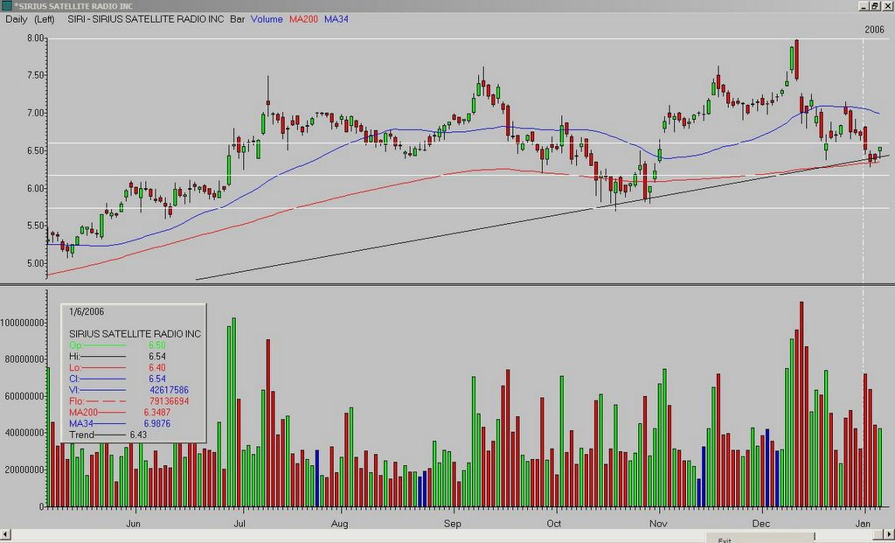Click the 8.00 price axis label
Viewport: 895px width, 543px height.
[x=35, y=38]
